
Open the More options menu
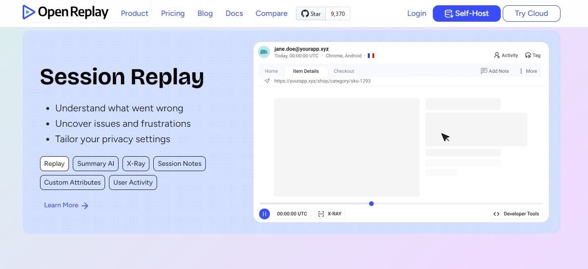point(528,71)
